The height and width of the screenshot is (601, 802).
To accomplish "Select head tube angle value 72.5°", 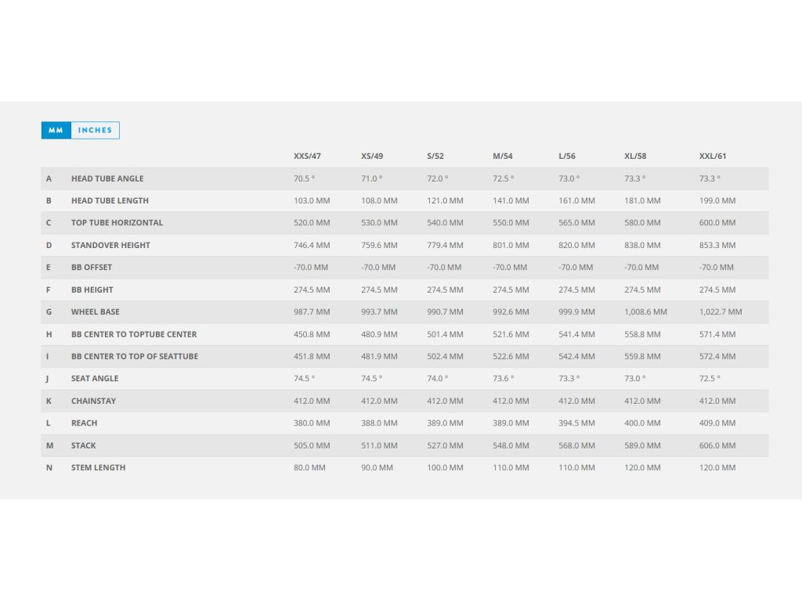I will coord(504,178).
